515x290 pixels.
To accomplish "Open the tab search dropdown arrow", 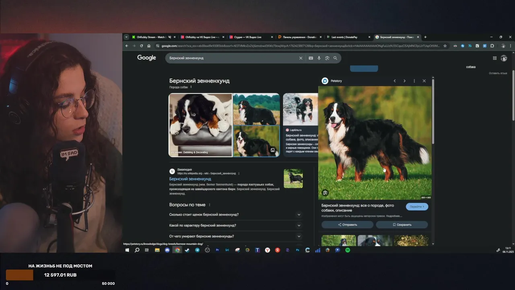I will click(x=126, y=37).
